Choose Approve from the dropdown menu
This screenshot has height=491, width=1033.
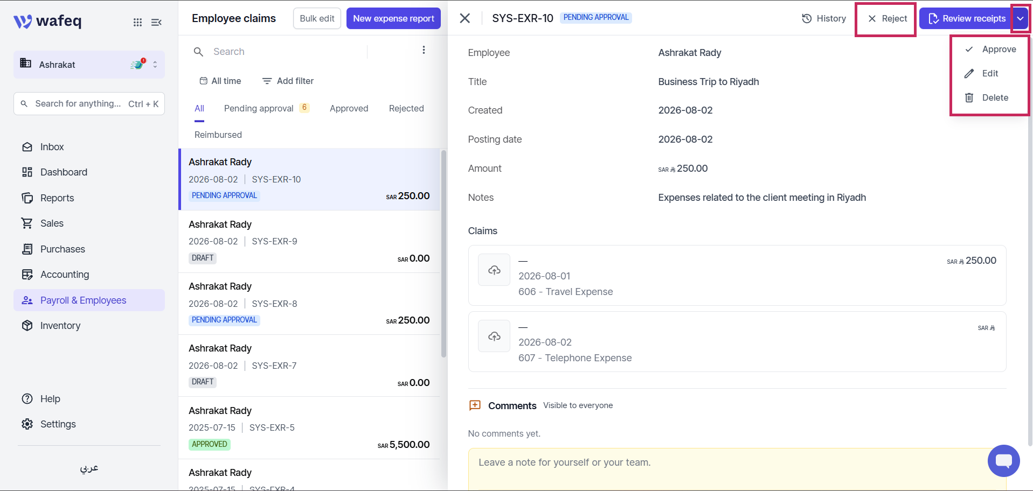click(x=989, y=49)
